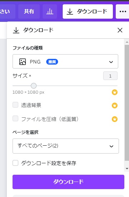Click the 推奨 badge next to PNG
This screenshot has width=129, height=197.
(52, 62)
